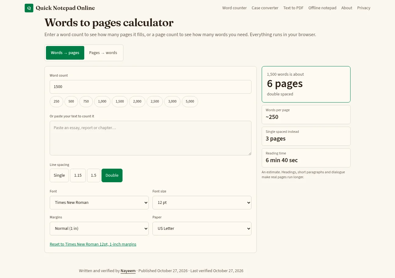Open the Privacy page
Screen dimensions: 395x278
364,8
